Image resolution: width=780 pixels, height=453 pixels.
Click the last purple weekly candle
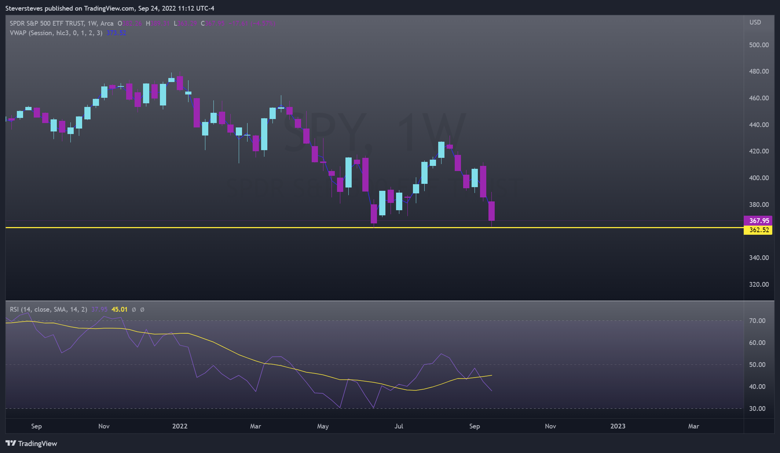click(491, 211)
